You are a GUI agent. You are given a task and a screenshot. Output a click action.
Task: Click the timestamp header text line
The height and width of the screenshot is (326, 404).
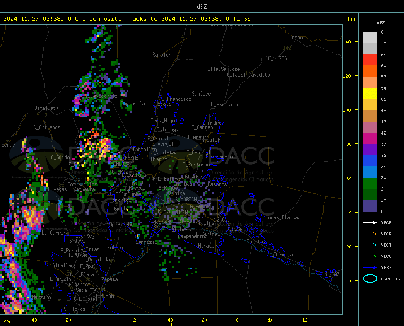[127, 19]
